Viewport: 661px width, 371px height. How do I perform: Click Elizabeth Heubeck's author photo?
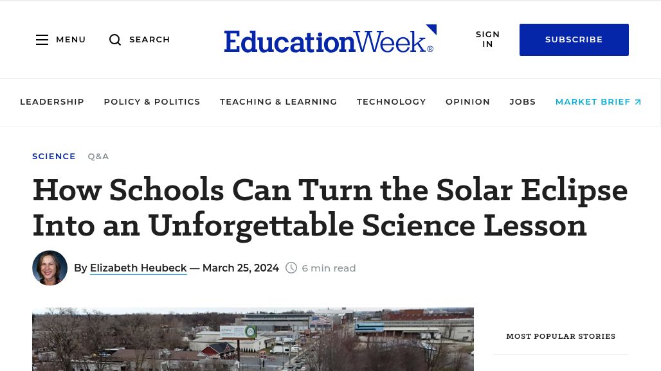tap(50, 268)
